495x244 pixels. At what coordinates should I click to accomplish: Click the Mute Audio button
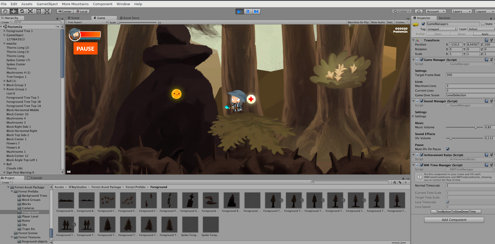click(x=378, y=22)
